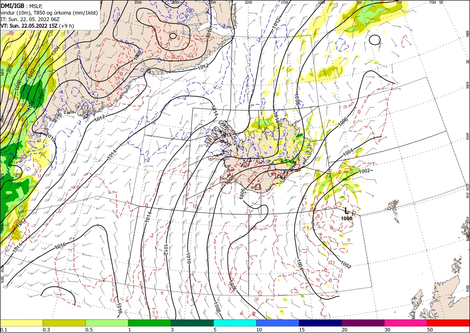Click the '1000' pressure value under the L

346,218
